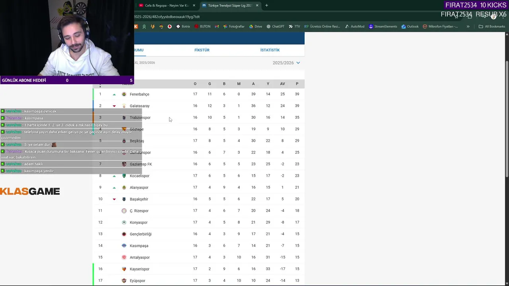Click the Alanyaspor team logo
The height and width of the screenshot is (286, 509).
[124, 187]
